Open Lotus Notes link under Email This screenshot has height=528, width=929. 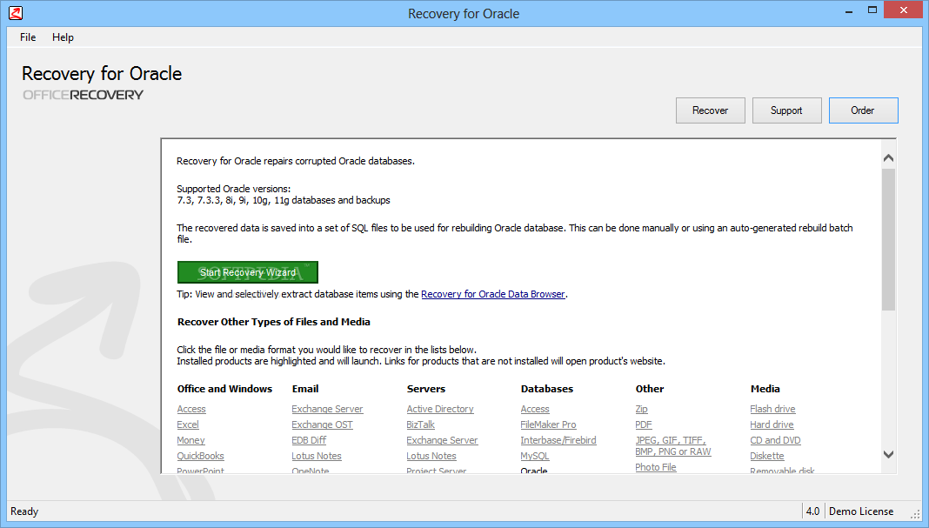(x=317, y=456)
